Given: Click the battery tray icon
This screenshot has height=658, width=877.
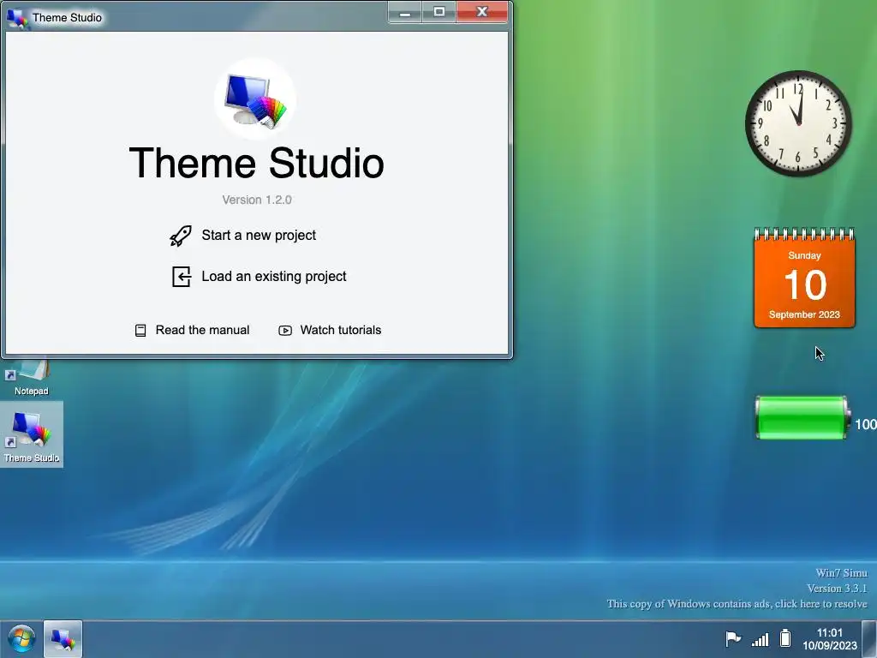Looking at the screenshot, I should (785, 637).
